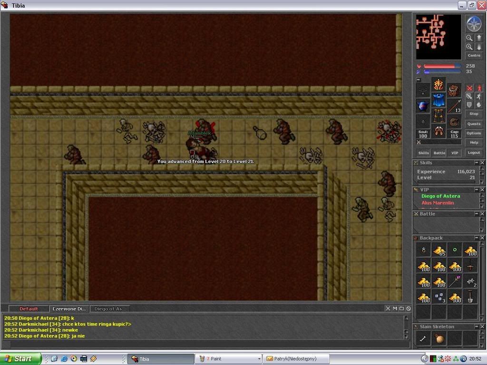Close the Slain Skeleton container

(x=482, y=327)
